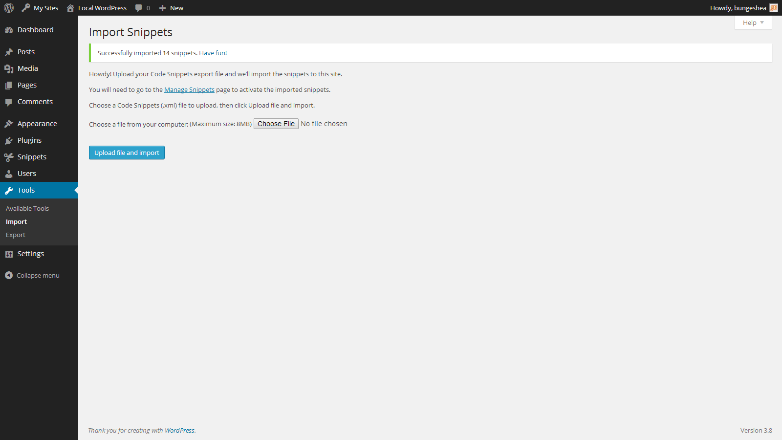Click the home icon beside Local WordPress
This screenshot has height=440, width=782.
click(x=70, y=8)
